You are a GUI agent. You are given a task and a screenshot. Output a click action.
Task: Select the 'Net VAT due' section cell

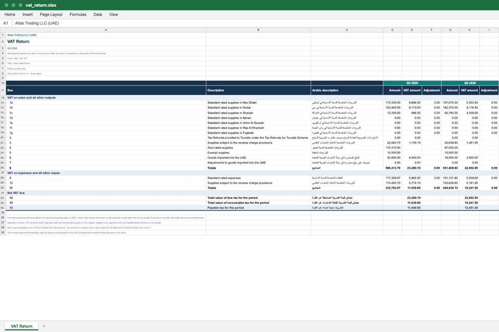106,193
